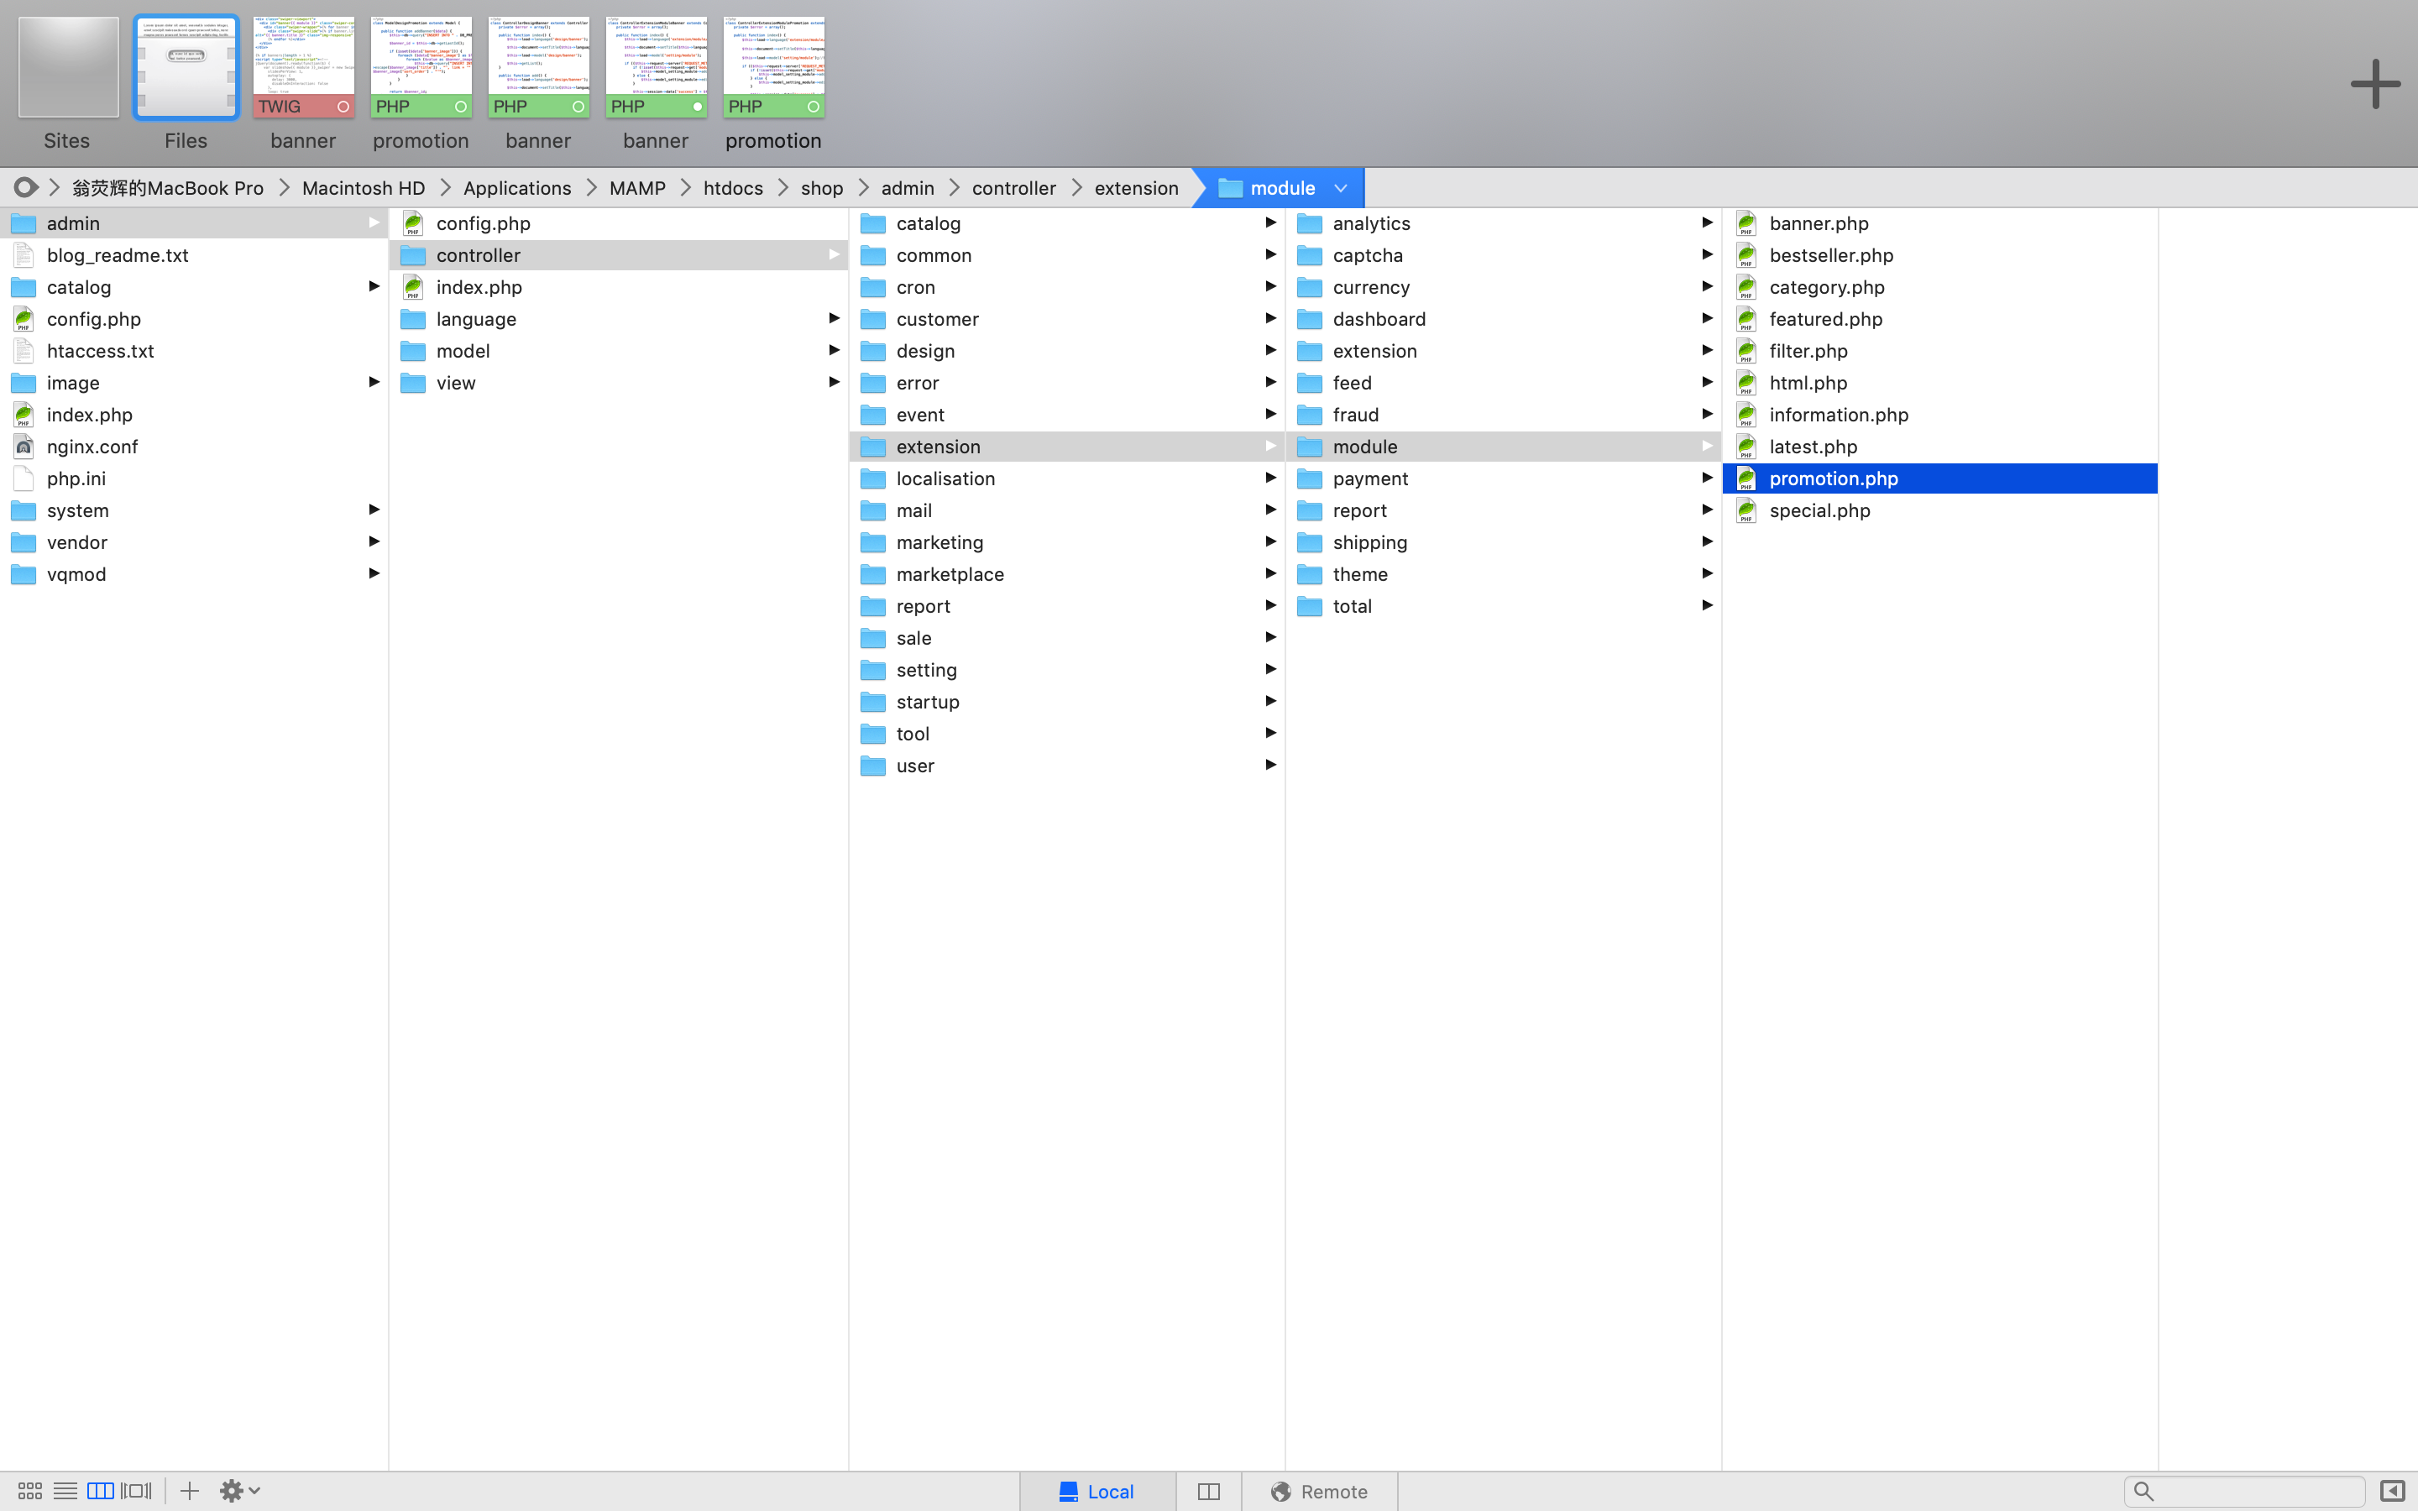Toggle split local/remote view

[1208, 1491]
